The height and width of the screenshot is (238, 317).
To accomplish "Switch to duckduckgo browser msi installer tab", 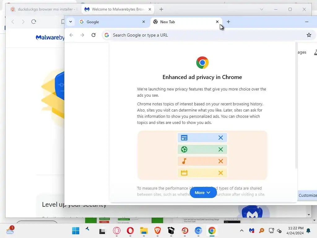I will click(x=44, y=9).
